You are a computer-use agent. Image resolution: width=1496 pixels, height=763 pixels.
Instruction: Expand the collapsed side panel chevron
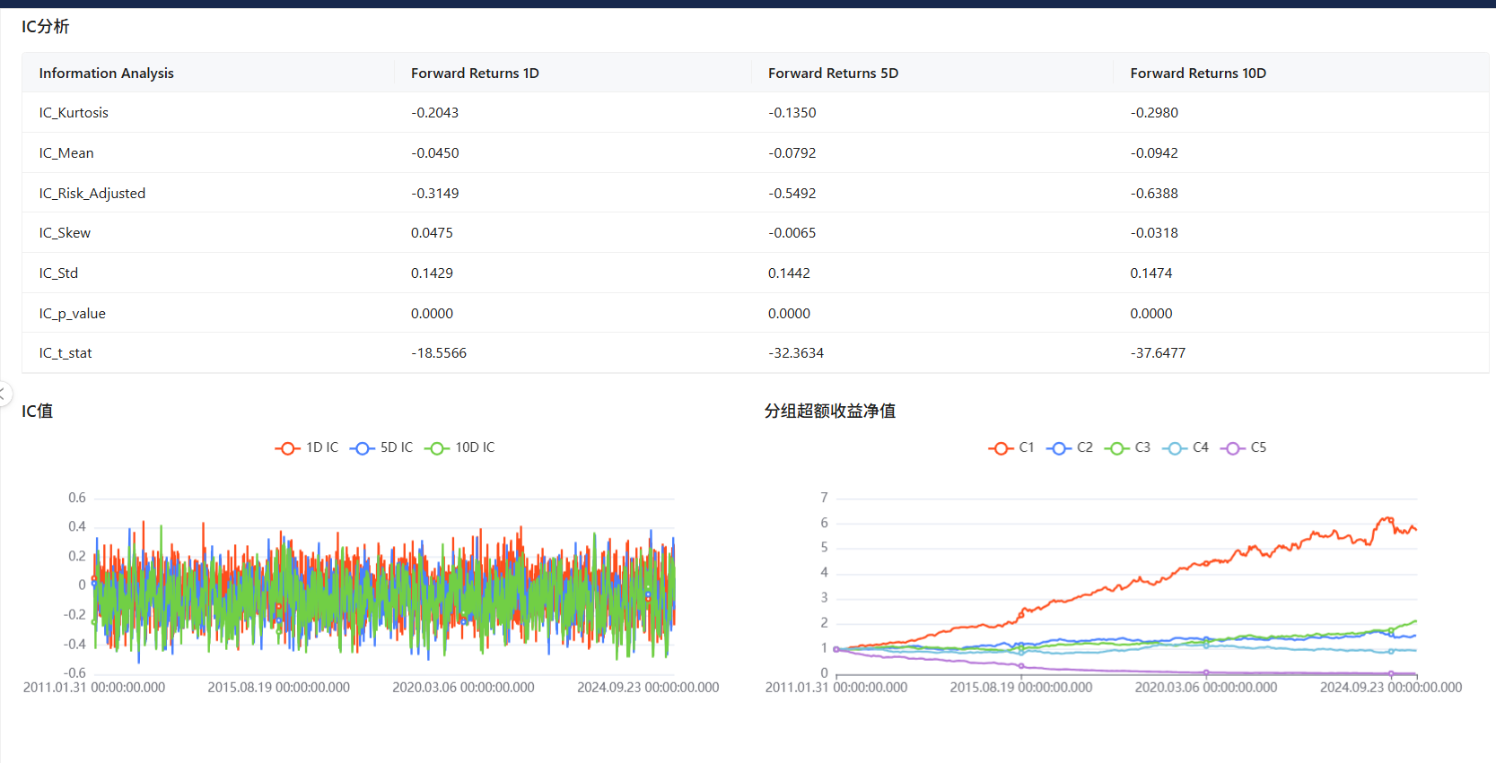coord(4,394)
